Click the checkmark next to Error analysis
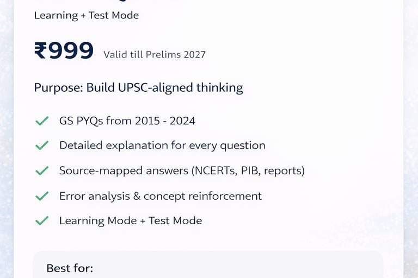 pyautogui.click(x=42, y=196)
